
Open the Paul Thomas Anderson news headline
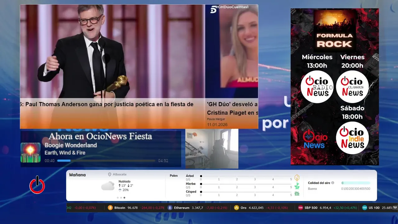click(x=107, y=104)
